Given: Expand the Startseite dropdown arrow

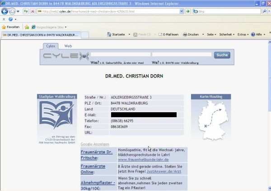Looking at the screenshot, I should [129, 34].
